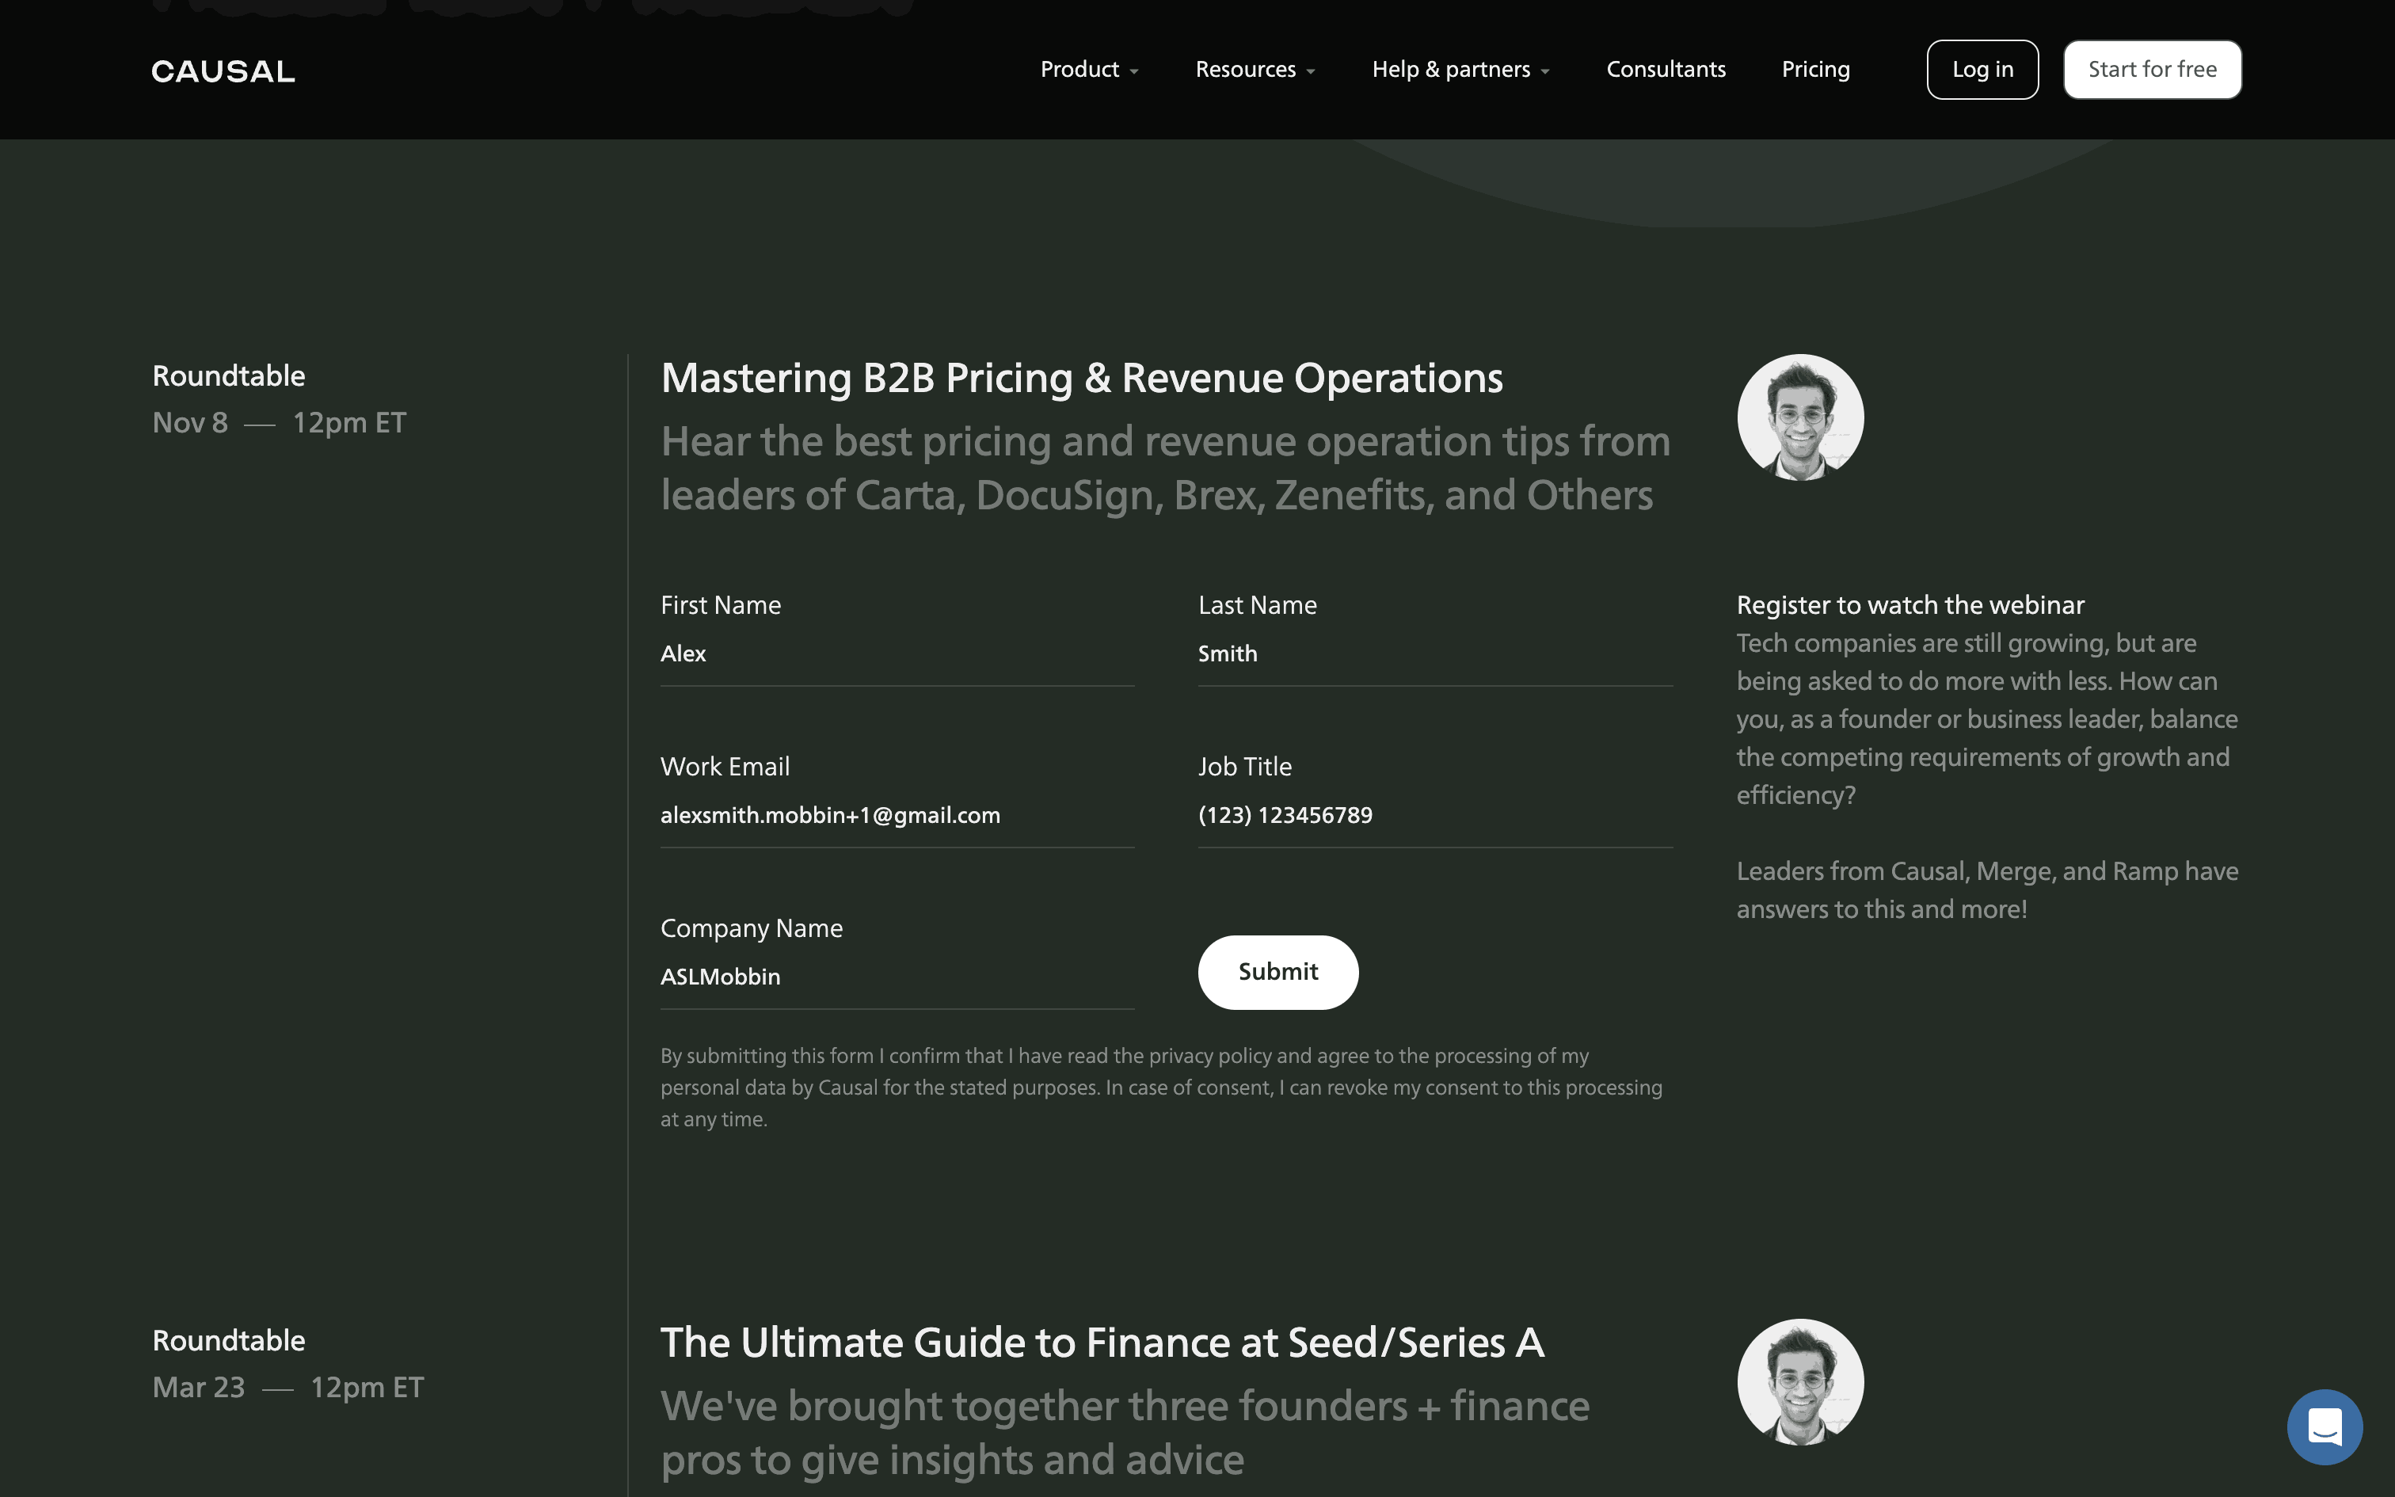
Task: Edit the Work Email field
Action: coord(896,816)
